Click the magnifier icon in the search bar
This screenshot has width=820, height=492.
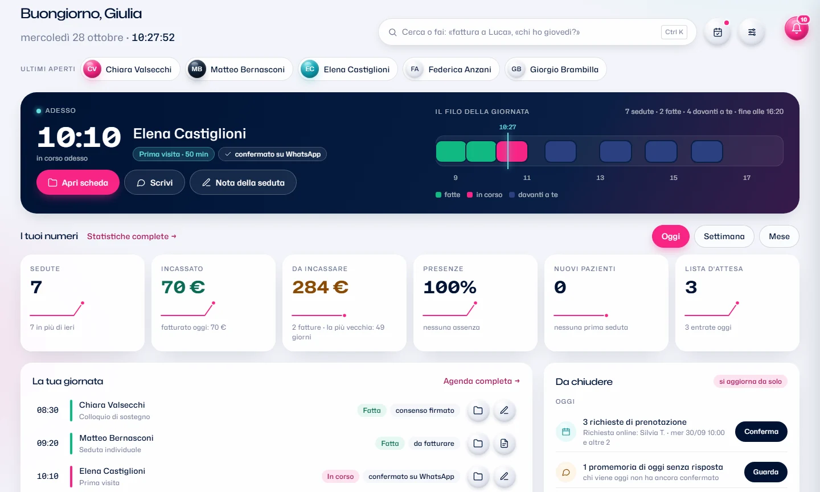[x=392, y=32]
